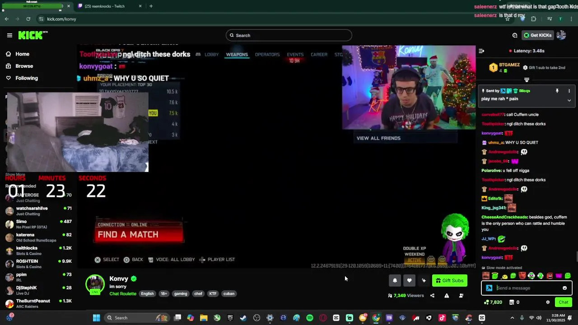The height and width of the screenshot is (325, 578).
Task: Click the chat identity badge icon
Action: pos(489,288)
